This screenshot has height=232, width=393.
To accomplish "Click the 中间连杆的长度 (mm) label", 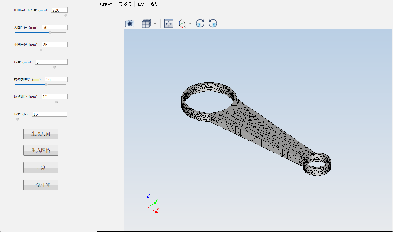I will (30, 10).
